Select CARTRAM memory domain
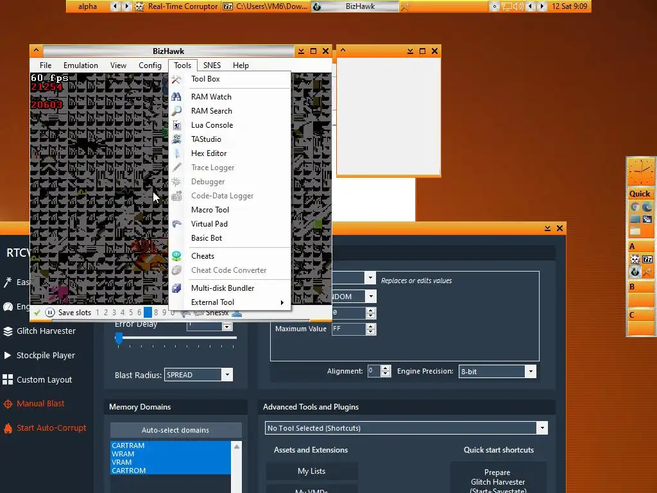This screenshot has height=493, width=657. pos(171,445)
